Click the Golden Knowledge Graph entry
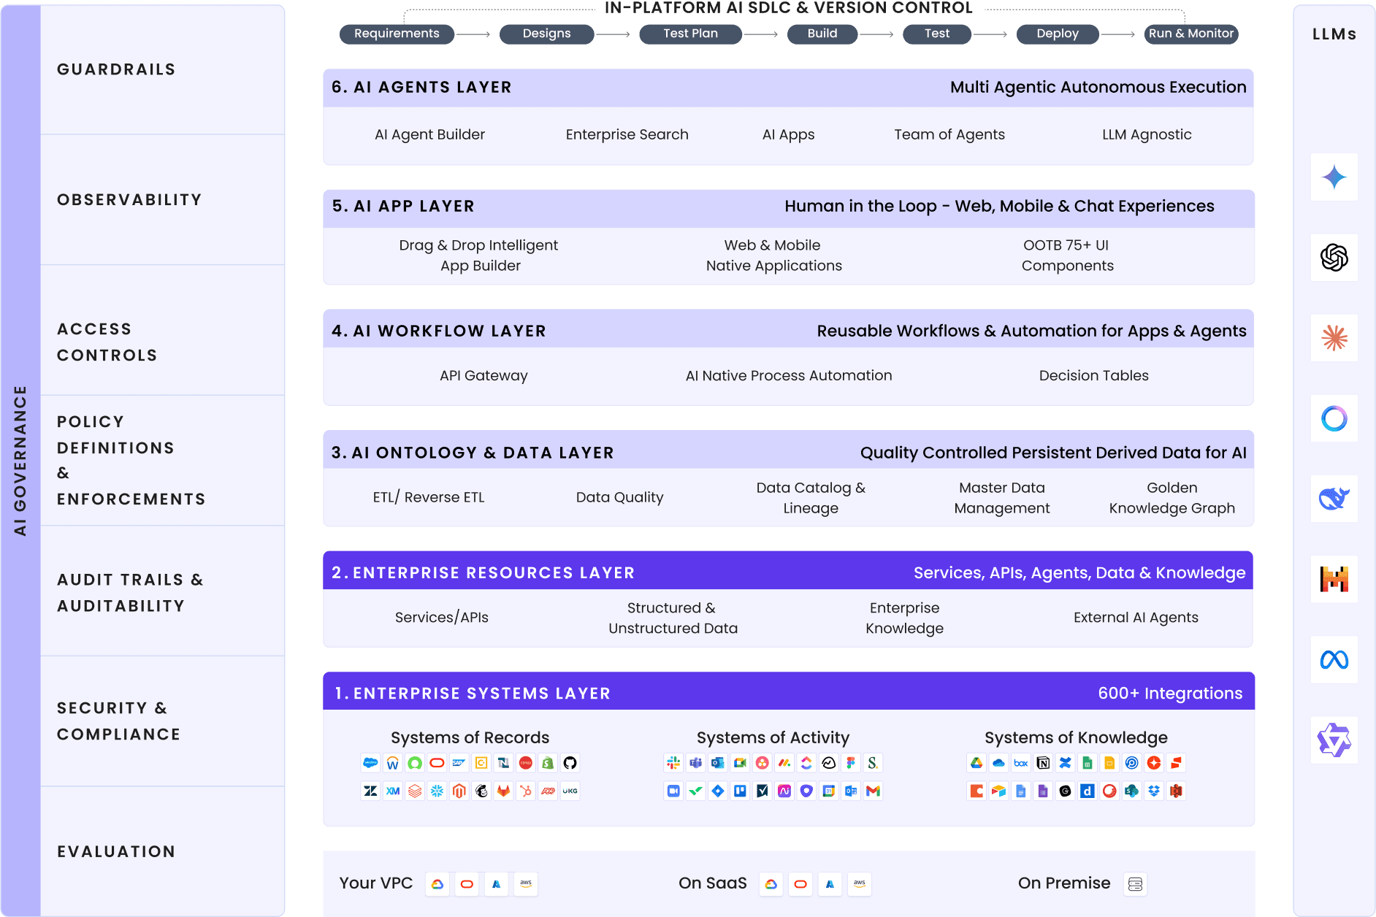This screenshot has height=917, width=1376. point(1171,498)
